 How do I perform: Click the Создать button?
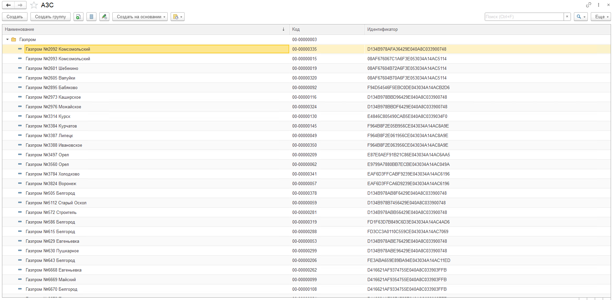pos(15,17)
